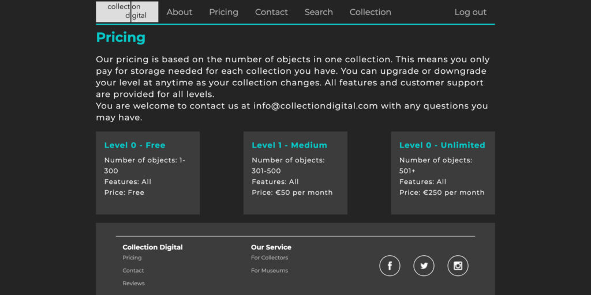Click the footer Pricing link
The image size is (591, 295).
pyautogui.click(x=132, y=258)
